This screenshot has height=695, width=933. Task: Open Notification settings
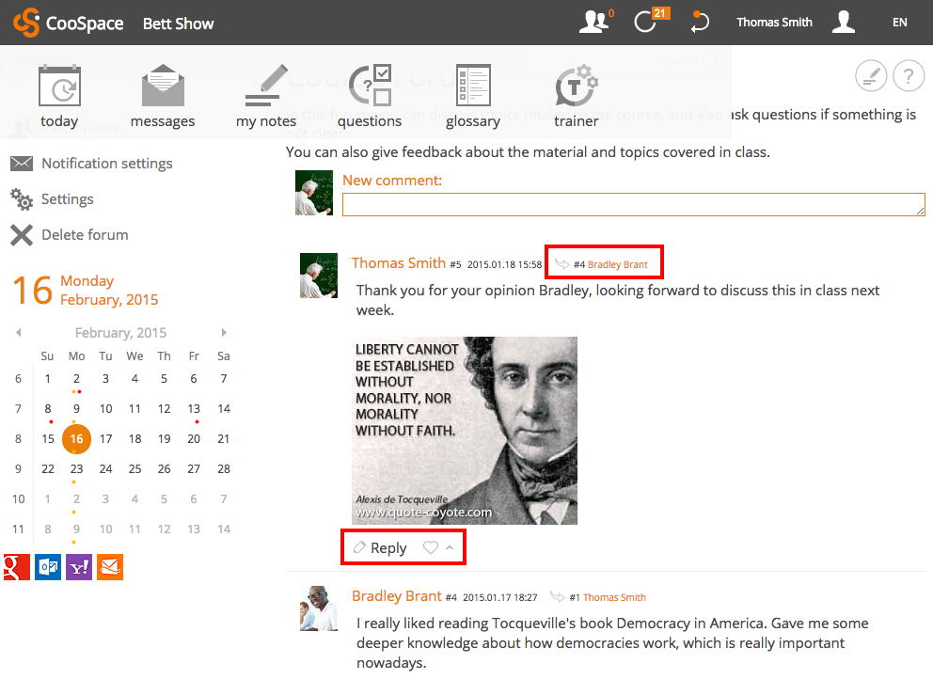click(107, 164)
